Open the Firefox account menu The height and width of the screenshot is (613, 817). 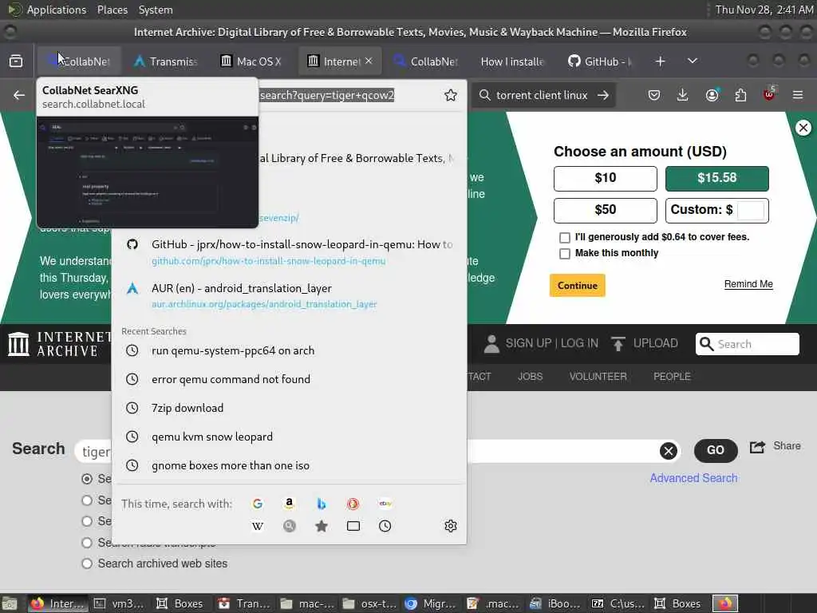[x=712, y=95]
